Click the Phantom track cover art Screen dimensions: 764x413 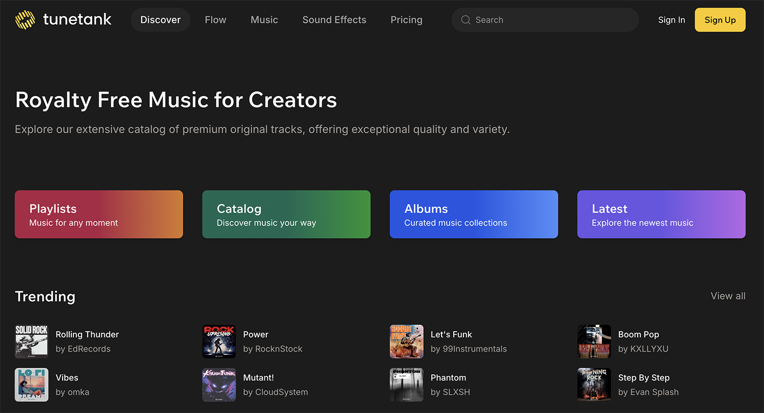(x=406, y=385)
